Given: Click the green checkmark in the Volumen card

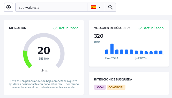Looking at the screenshot, I should click(x=140, y=28).
